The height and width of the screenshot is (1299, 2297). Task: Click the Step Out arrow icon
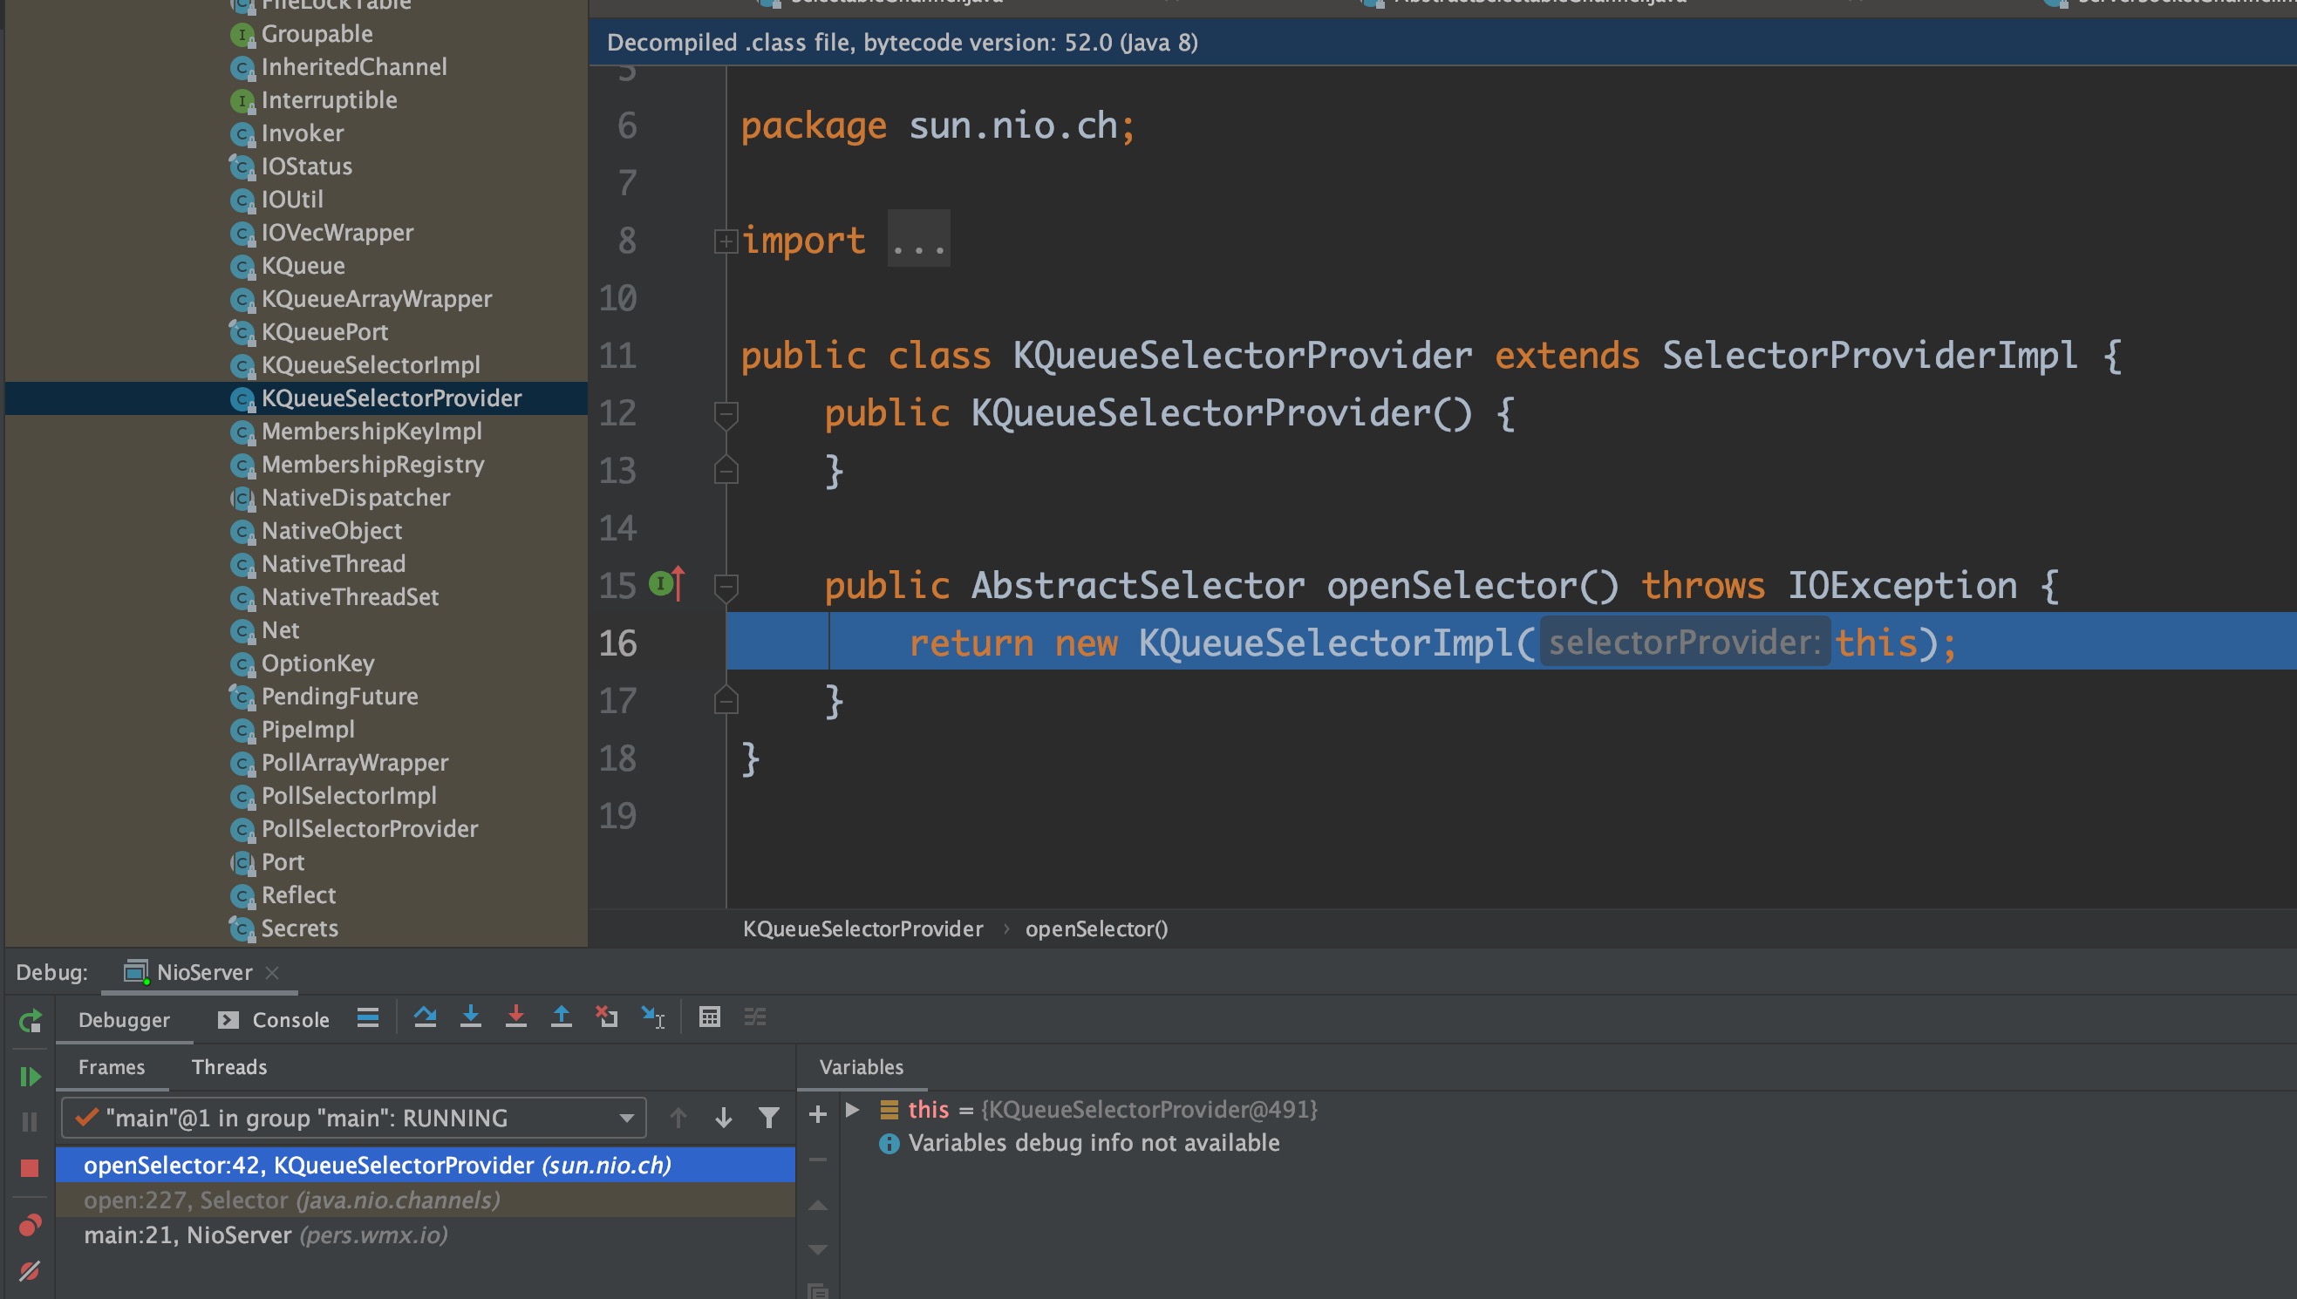[562, 1017]
